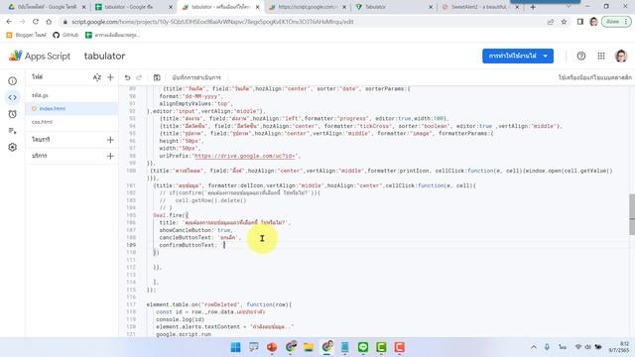Click the editor vertical scrollbar thumb
This screenshot has height=357, width=635.
pos(632,214)
